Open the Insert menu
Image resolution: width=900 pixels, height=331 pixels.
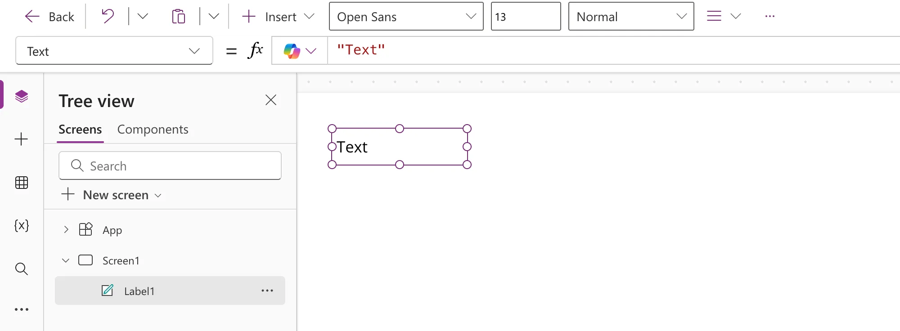pyautogui.click(x=278, y=17)
